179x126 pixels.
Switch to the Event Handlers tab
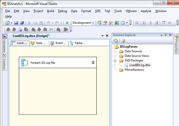click(59, 43)
